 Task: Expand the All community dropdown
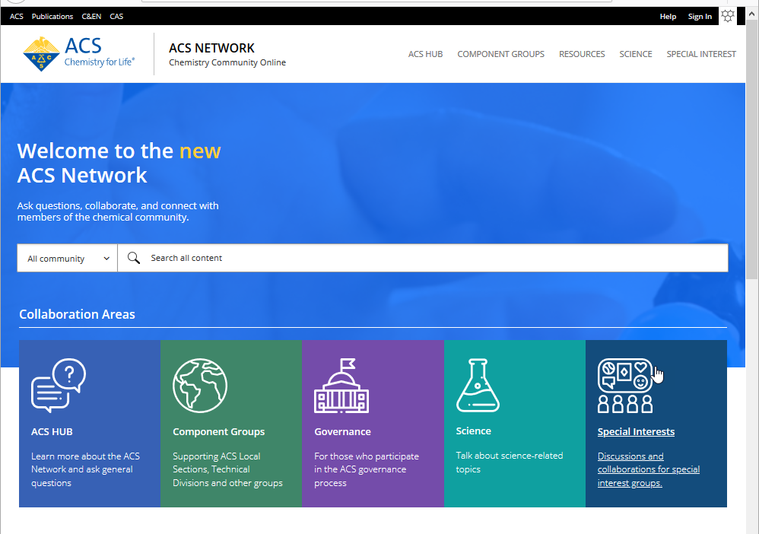[x=68, y=259]
